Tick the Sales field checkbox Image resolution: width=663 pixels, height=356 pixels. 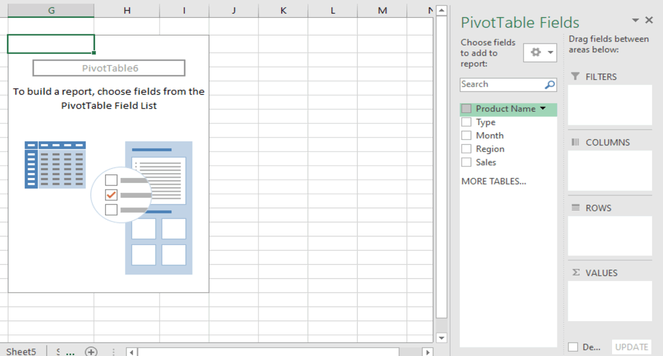467,163
